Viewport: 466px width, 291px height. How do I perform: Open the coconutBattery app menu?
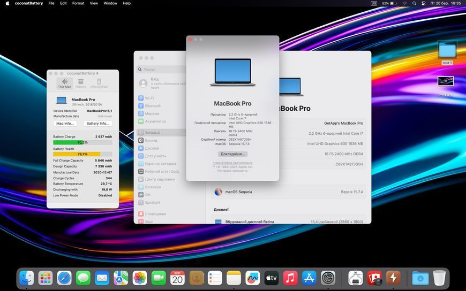(x=29, y=3)
